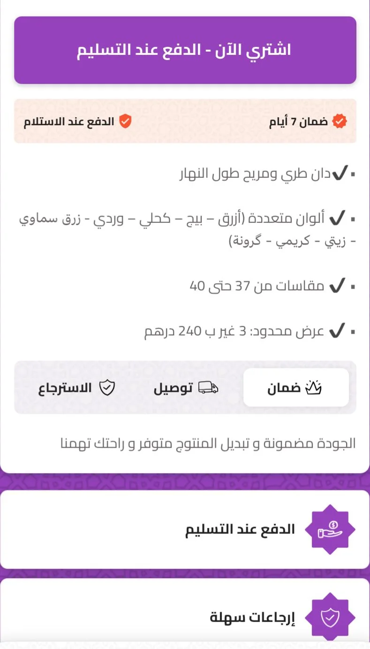Image resolution: width=370 pixels, height=649 pixels.
Task: Click the orange badge beside ضمان 7 أيام
Action: (x=340, y=122)
